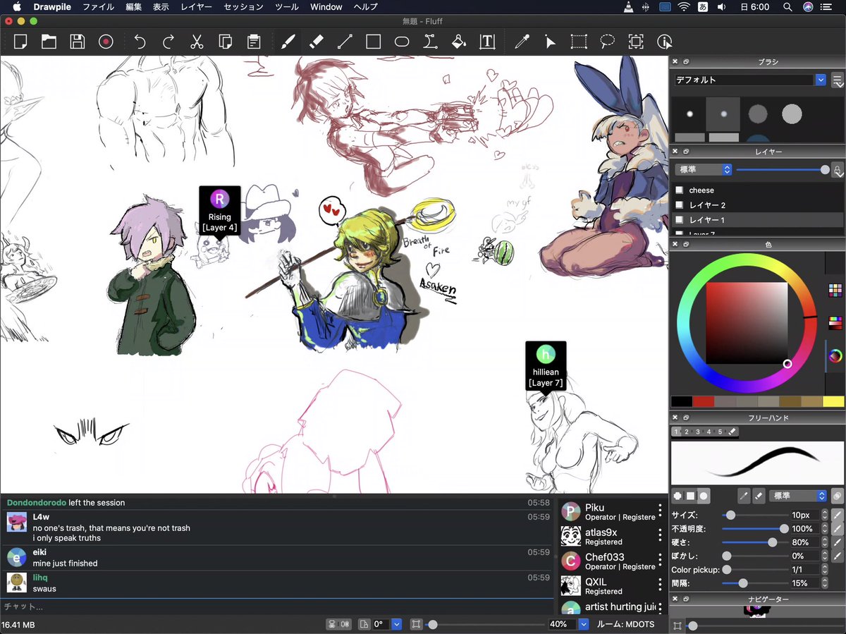Open the セッション menu
The width and height of the screenshot is (846, 634).
point(243,7)
